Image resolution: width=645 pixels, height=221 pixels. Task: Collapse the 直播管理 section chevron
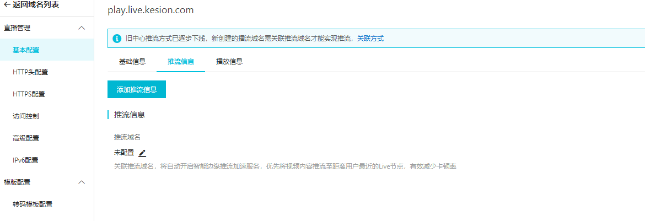point(82,28)
